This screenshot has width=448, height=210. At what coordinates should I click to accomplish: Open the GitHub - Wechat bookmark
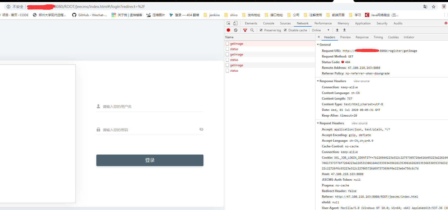point(90,15)
